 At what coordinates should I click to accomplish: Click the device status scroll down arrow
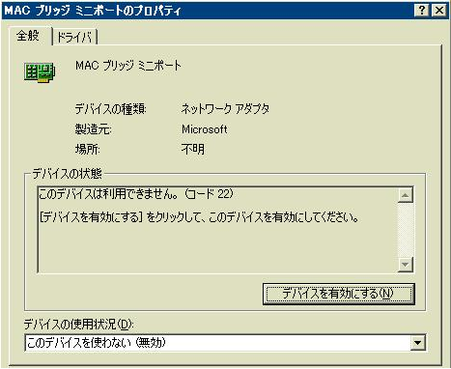(x=406, y=265)
